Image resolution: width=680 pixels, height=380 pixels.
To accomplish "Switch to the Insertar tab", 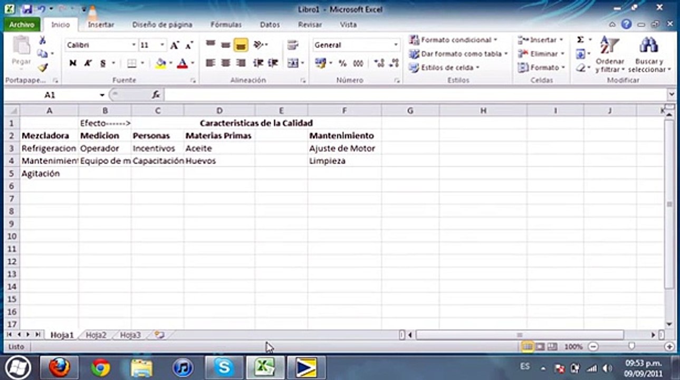I will [x=101, y=25].
